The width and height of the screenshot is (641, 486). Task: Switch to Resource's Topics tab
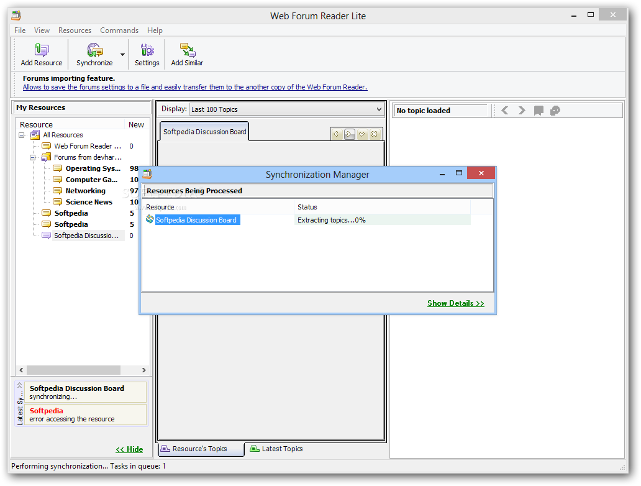pyautogui.click(x=200, y=449)
